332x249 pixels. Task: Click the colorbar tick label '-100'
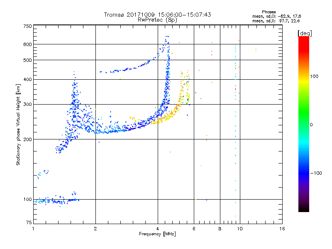point(317,173)
